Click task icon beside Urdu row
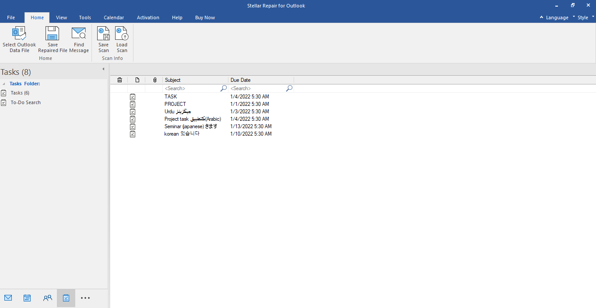 (x=133, y=112)
